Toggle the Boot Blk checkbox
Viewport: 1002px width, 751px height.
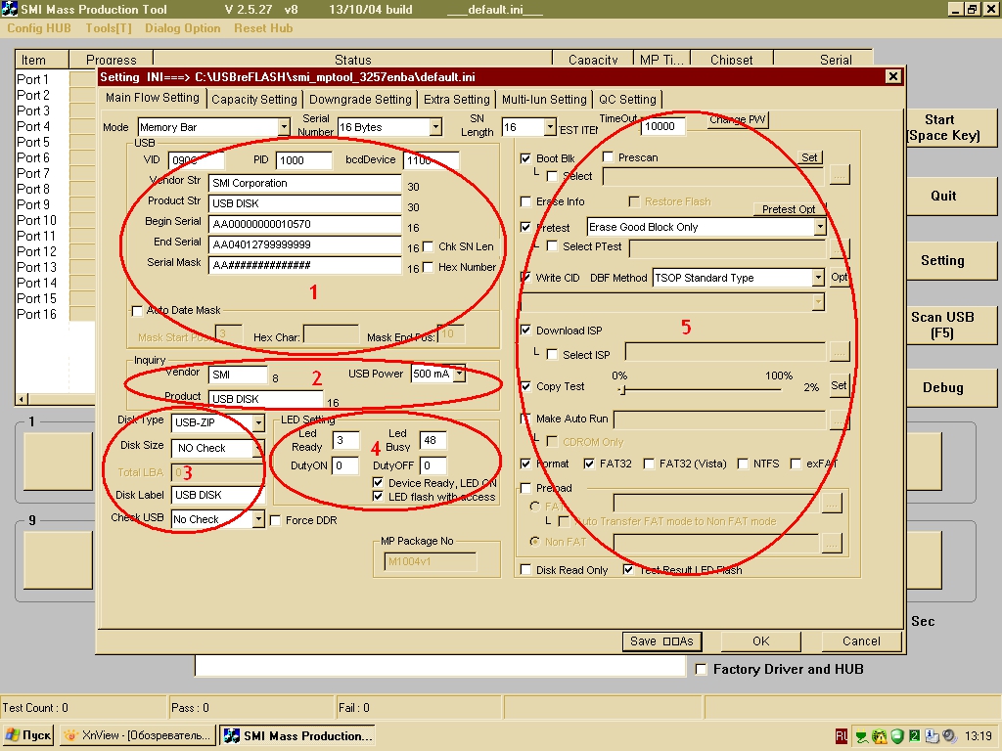click(x=525, y=157)
